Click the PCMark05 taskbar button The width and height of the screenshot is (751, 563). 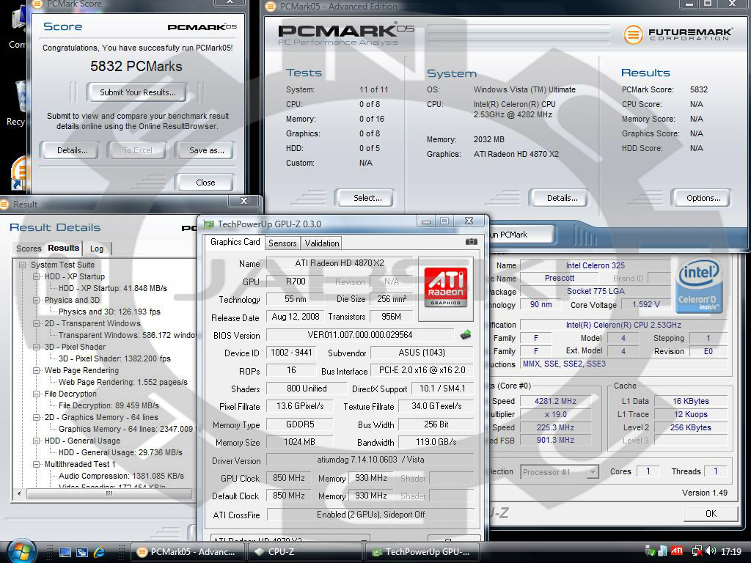pos(188,552)
